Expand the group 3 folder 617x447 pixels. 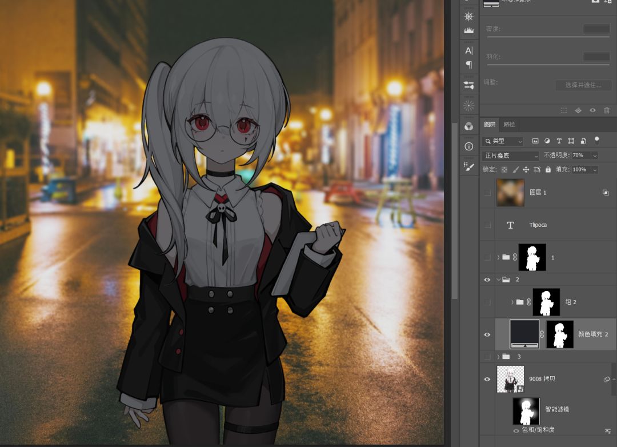[498, 357]
